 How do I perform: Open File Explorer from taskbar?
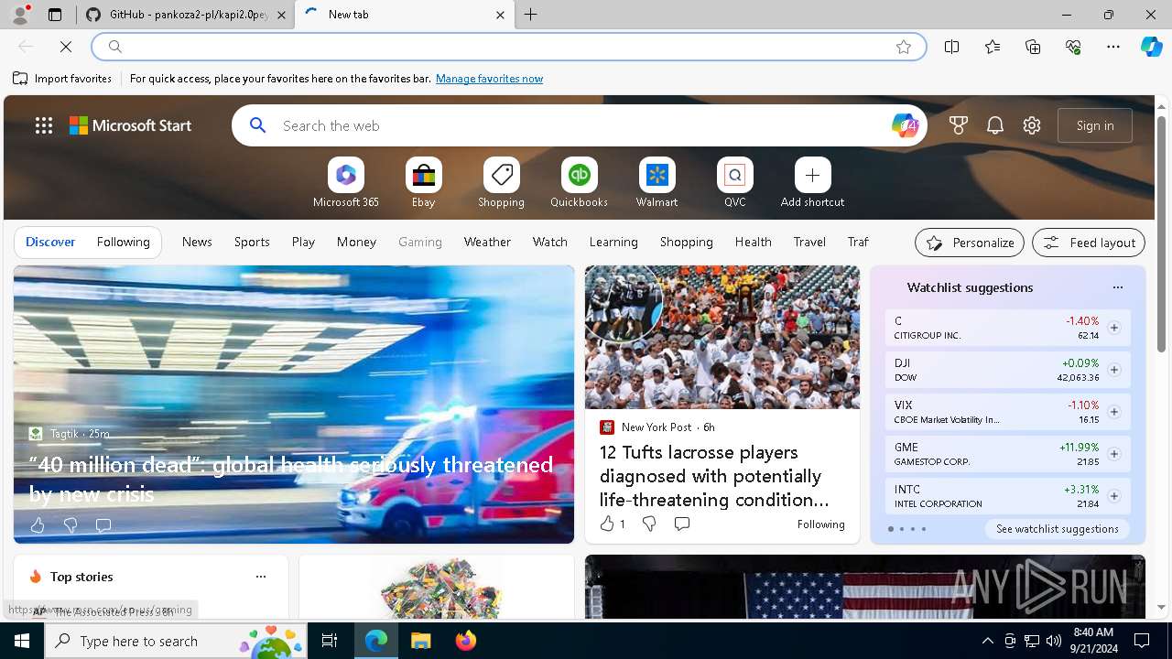pos(420,641)
